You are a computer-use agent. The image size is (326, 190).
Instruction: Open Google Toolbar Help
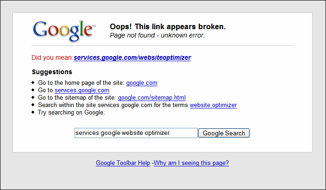pyautogui.click(x=123, y=163)
